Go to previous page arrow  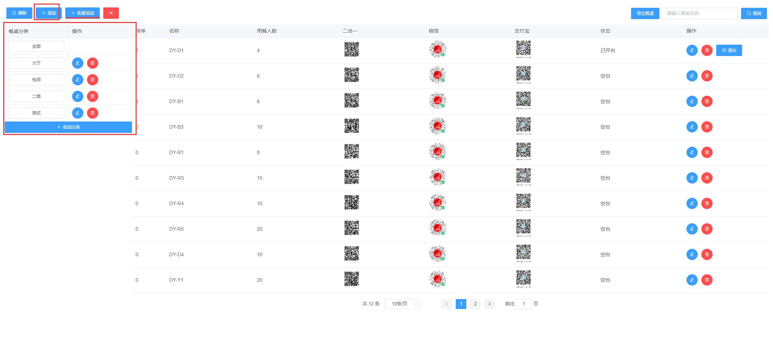pyautogui.click(x=447, y=304)
